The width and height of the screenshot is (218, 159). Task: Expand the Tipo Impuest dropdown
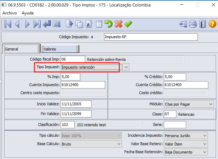[x=126, y=67]
